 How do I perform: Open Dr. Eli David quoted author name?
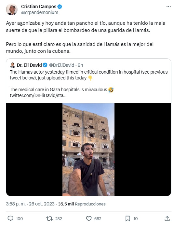tap(29, 65)
